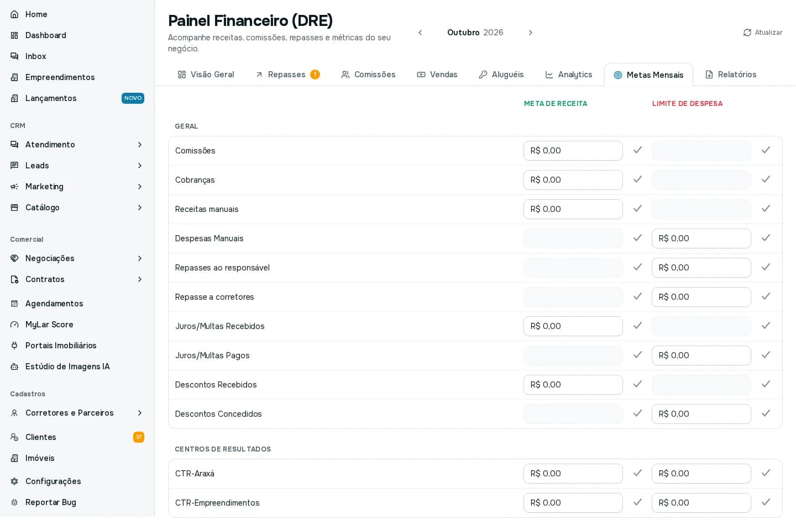Click the Estúdio de Imagens IA icon

coord(14,367)
